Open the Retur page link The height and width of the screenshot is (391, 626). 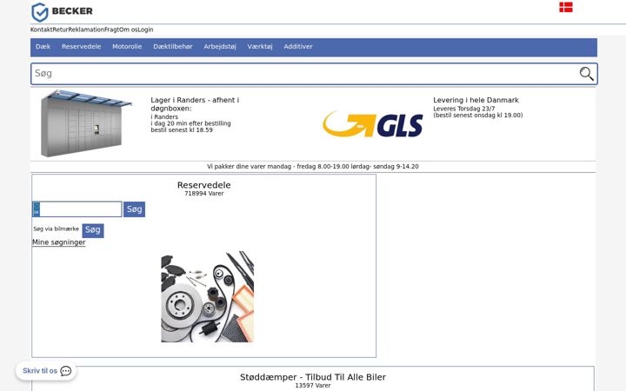[x=60, y=30]
